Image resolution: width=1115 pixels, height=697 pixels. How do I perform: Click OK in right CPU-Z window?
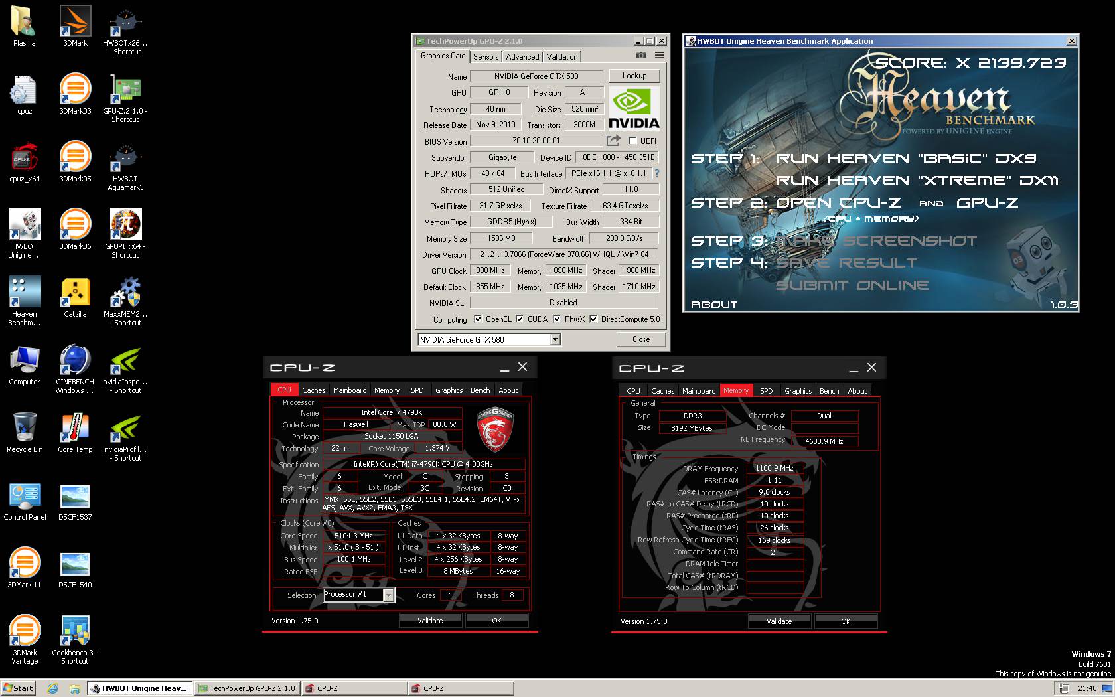pos(846,621)
